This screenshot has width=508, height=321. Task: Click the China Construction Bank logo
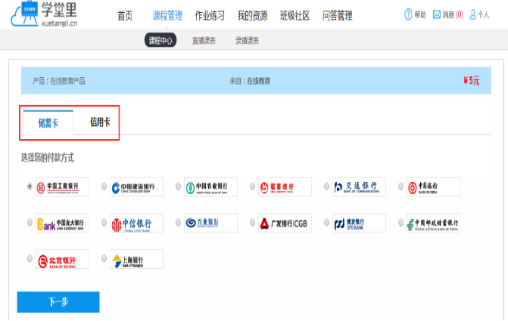pyautogui.click(x=136, y=187)
